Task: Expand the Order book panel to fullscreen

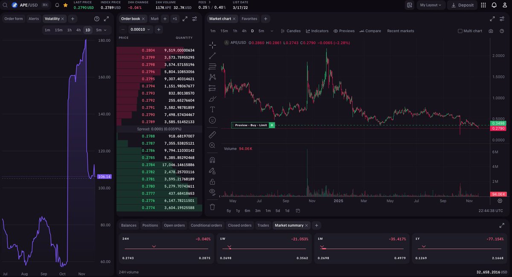Action: point(185,19)
